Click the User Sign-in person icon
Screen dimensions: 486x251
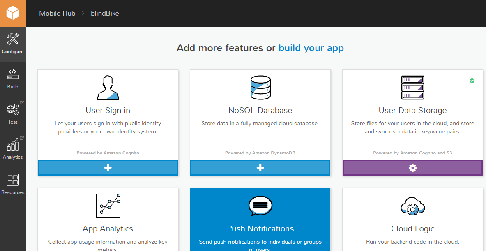point(108,88)
